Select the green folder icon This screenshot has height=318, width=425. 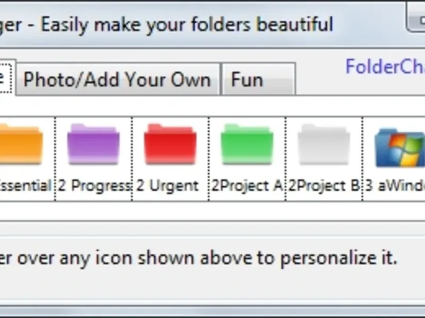coord(246,144)
